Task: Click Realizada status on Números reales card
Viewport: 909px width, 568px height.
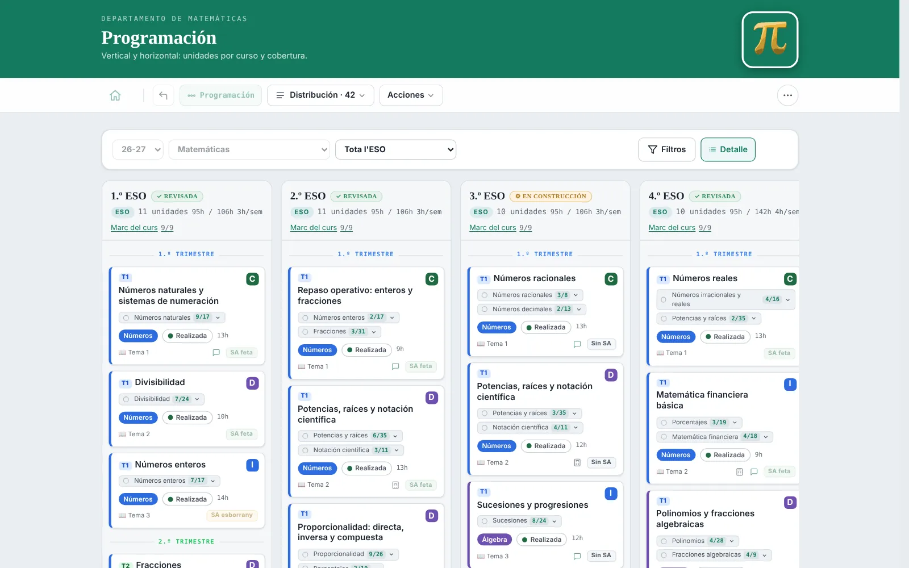Action: coord(725,337)
